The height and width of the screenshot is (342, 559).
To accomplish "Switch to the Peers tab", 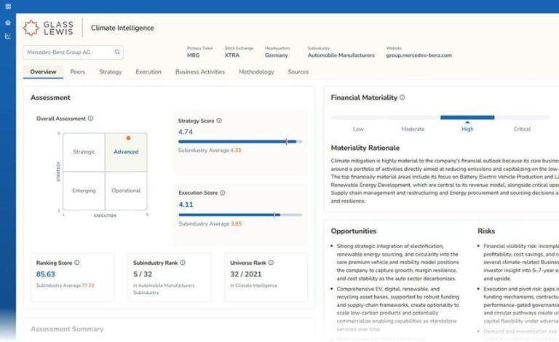I will tap(77, 72).
